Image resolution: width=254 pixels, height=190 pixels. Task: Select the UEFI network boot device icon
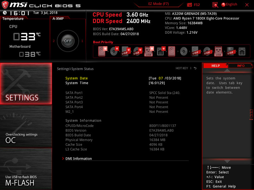pyautogui.click(x=161, y=51)
